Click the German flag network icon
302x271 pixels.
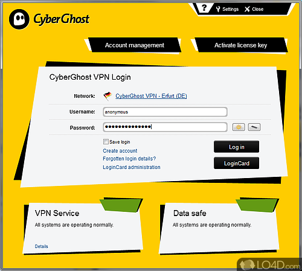point(108,96)
